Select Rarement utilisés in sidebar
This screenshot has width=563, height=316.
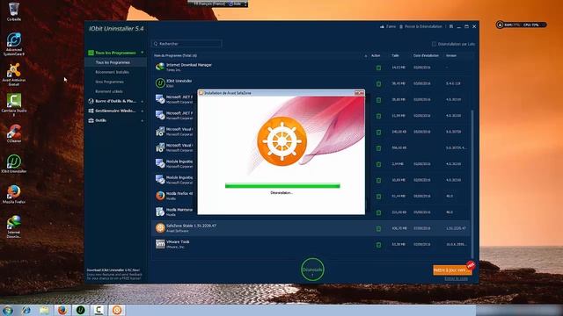tap(109, 91)
